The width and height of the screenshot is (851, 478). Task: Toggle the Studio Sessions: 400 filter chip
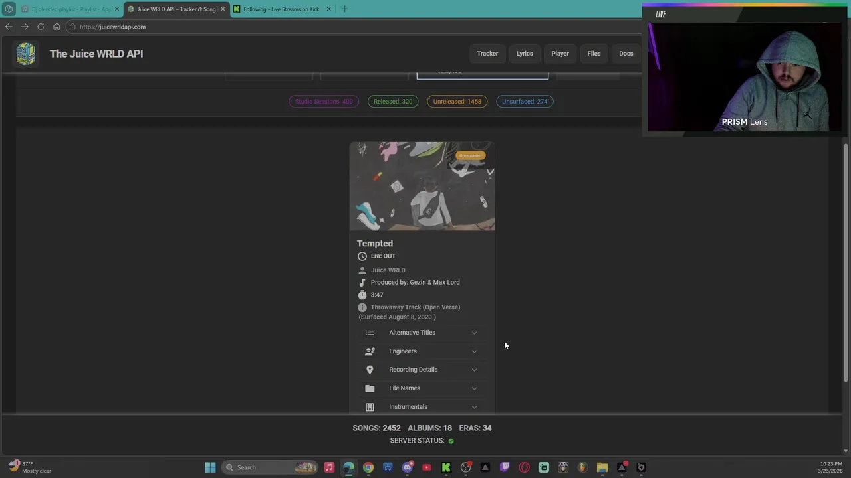[324, 102]
